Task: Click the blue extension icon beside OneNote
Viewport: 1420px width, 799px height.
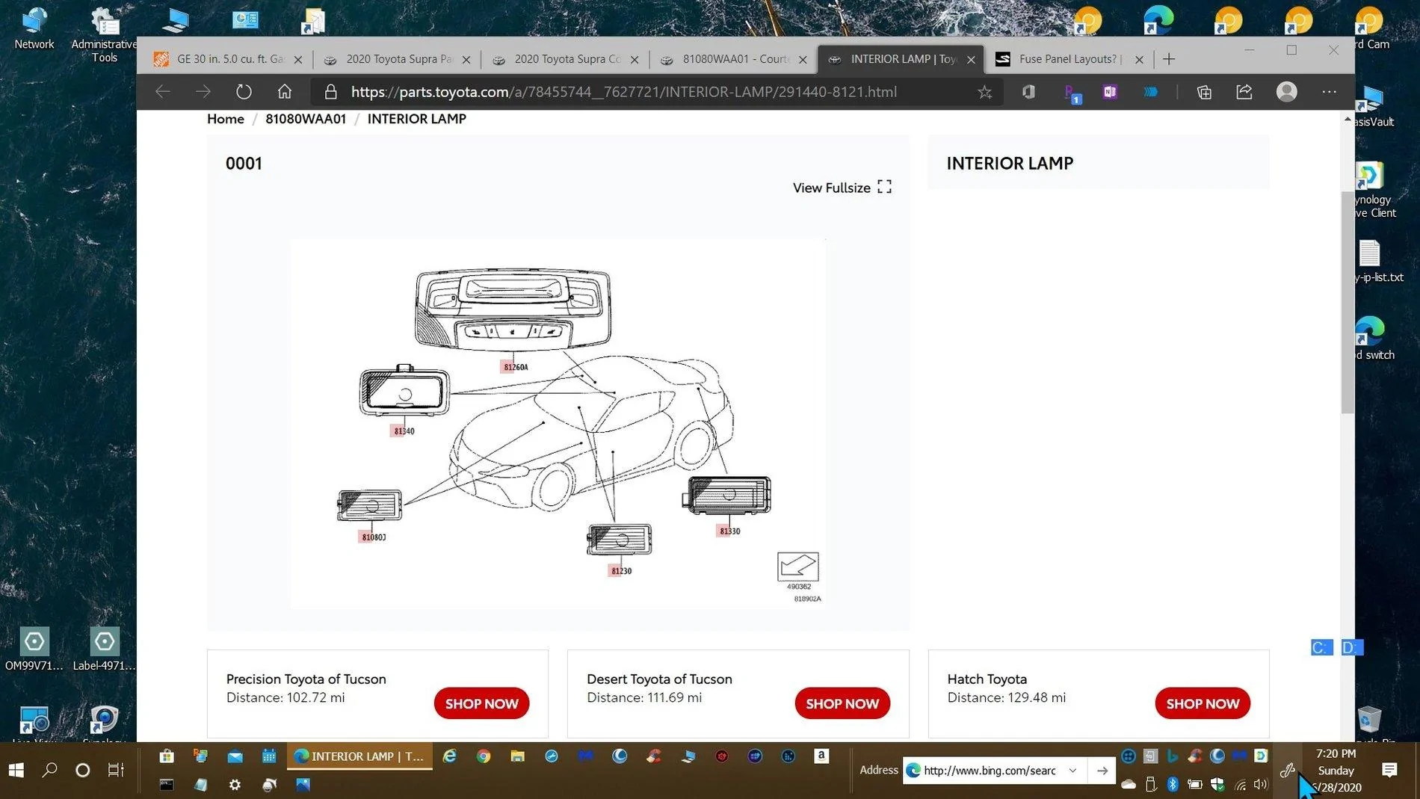Action: 1150,92
